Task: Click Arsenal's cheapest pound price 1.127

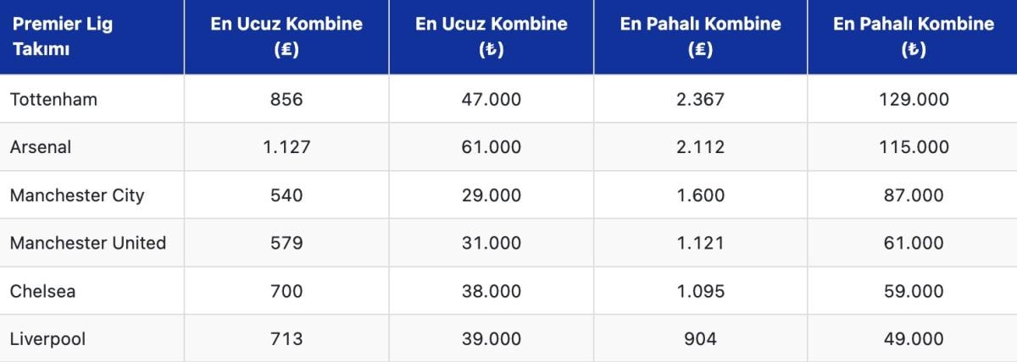Action: [x=286, y=147]
